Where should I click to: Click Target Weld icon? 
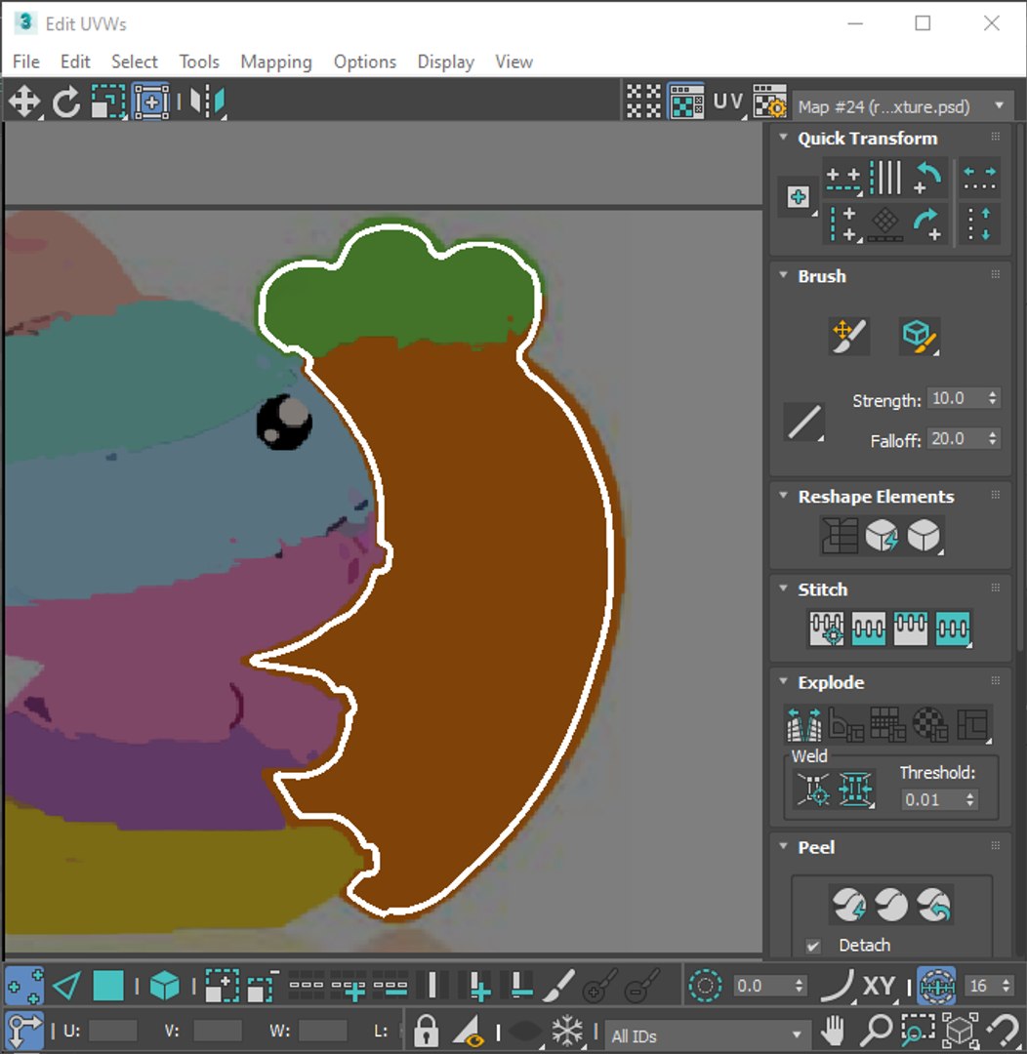[x=813, y=790]
